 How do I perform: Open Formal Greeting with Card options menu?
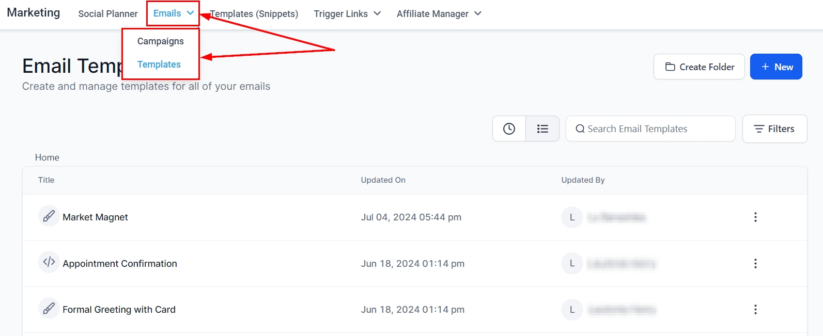(755, 310)
